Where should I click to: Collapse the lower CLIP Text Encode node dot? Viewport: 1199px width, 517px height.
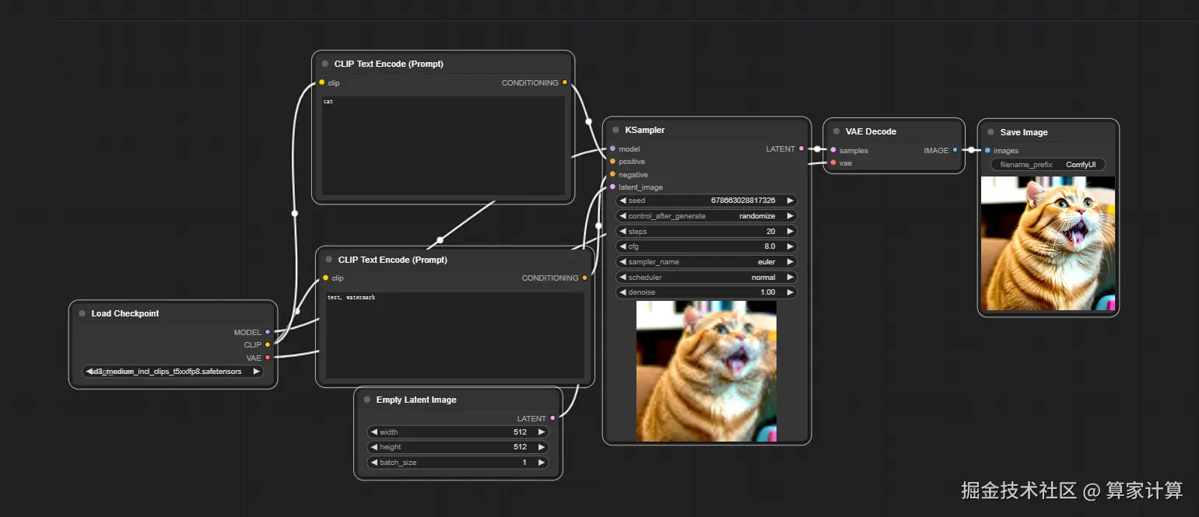point(328,260)
